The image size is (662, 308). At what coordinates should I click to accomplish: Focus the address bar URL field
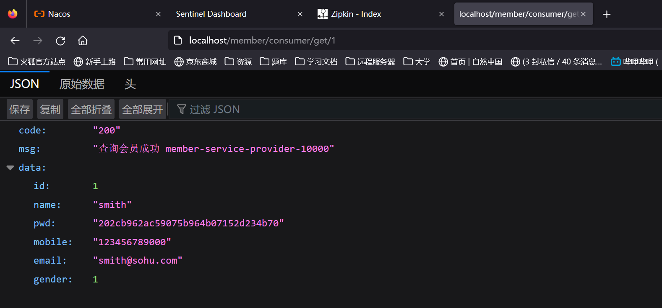tap(415, 40)
